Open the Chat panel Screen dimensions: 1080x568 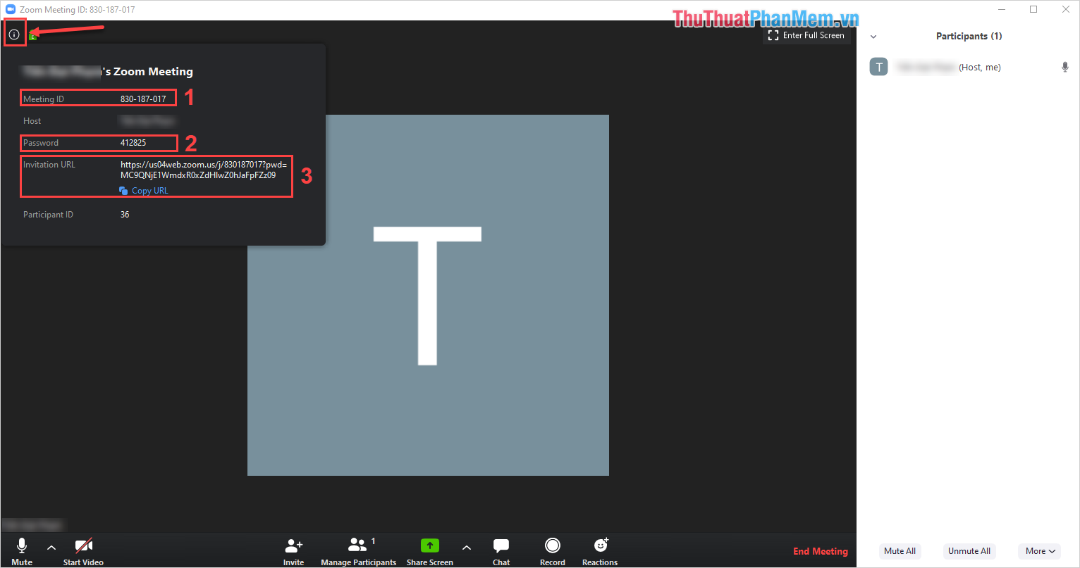tap(501, 552)
